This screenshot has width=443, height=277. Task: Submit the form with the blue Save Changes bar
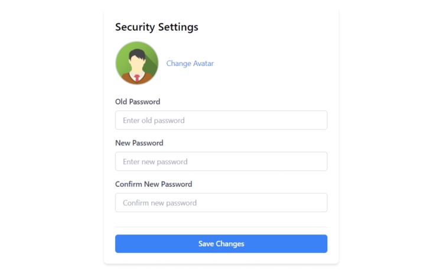tap(221, 244)
